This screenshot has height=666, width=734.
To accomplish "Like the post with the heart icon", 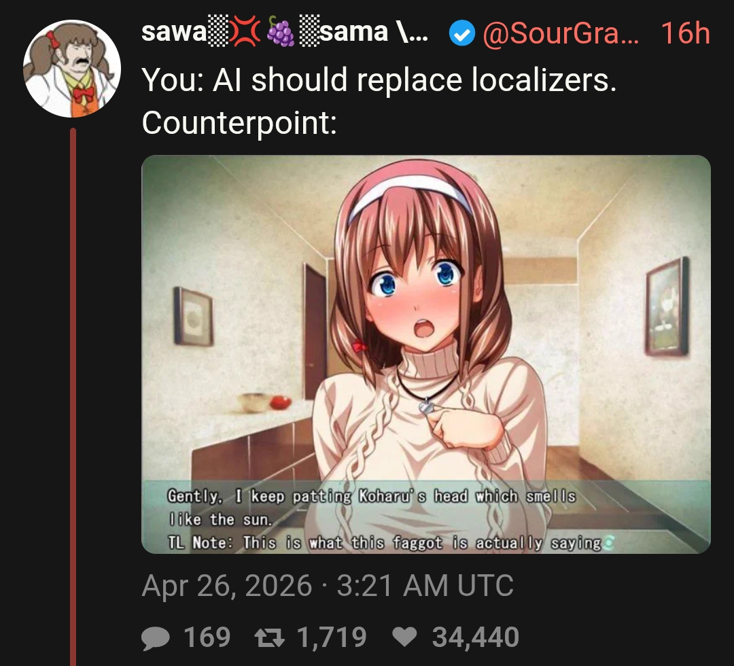I will pos(404,637).
